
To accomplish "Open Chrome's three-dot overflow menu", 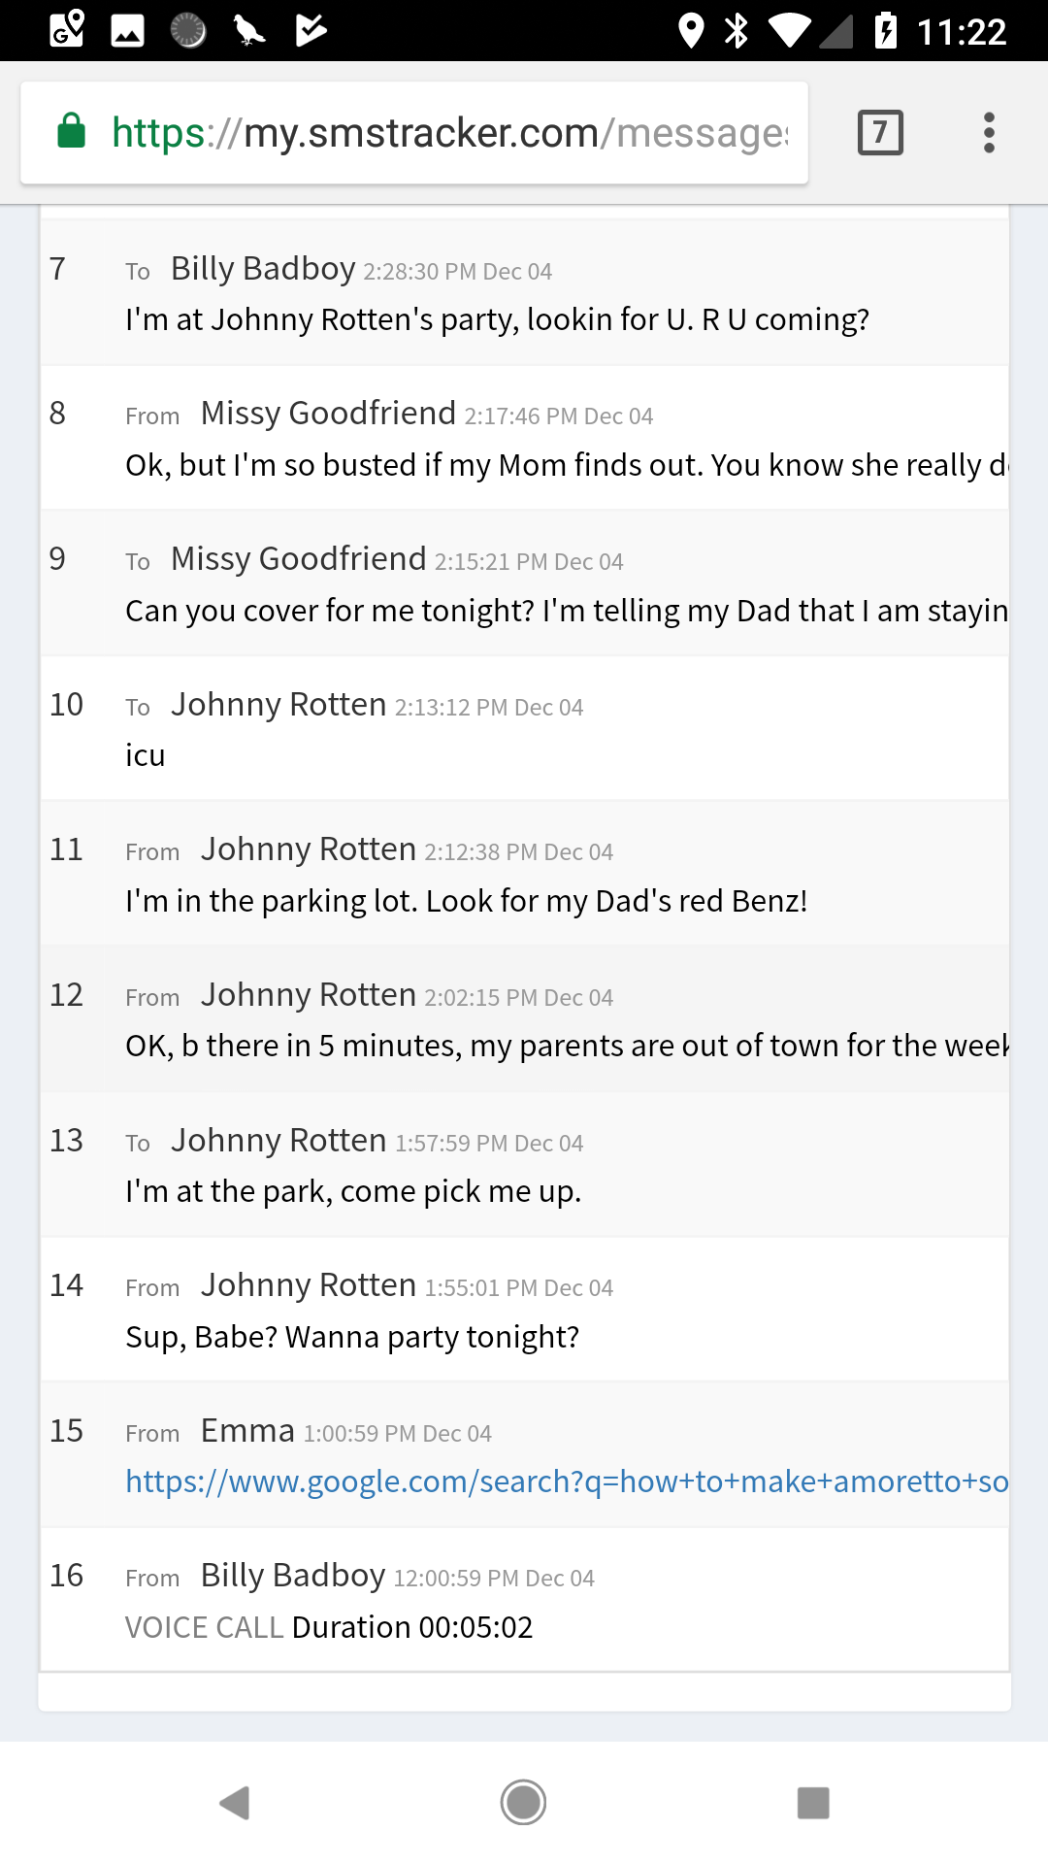I will pos(989,133).
